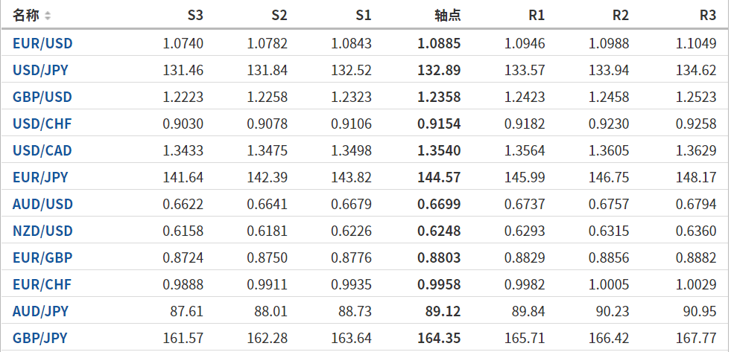
Task: Click the USD/JPY R1 value 133.57
Action: pos(525,71)
